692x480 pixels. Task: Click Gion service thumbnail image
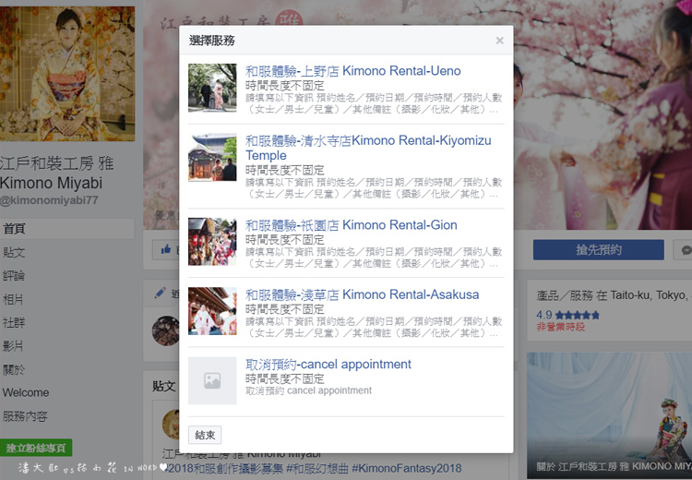212,242
